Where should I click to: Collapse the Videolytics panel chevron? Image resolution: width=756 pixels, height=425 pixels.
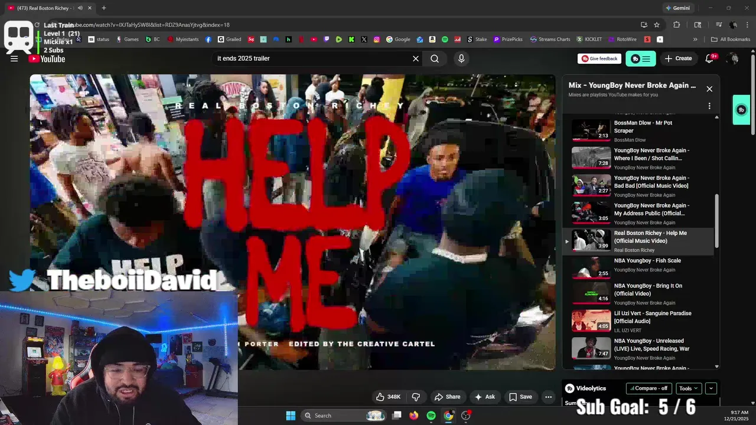pos(711,388)
